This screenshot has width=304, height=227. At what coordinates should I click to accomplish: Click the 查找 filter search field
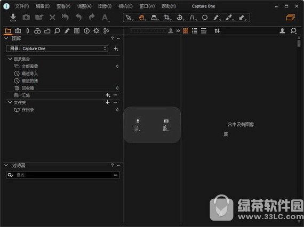pos(63,175)
